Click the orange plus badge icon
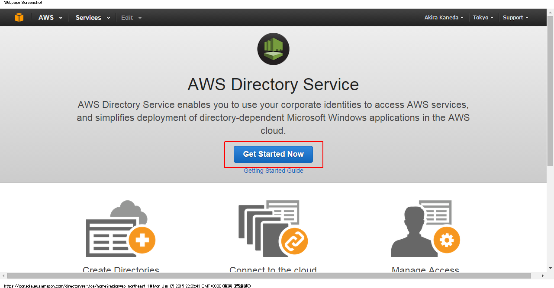Viewport: 554px width, 288px height. [142, 240]
